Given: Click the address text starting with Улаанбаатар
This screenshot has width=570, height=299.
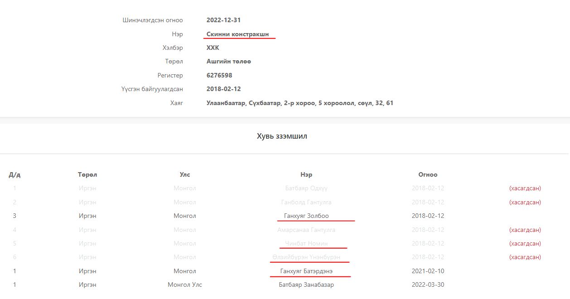Looking at the screenshot, I should coord(299,103).
